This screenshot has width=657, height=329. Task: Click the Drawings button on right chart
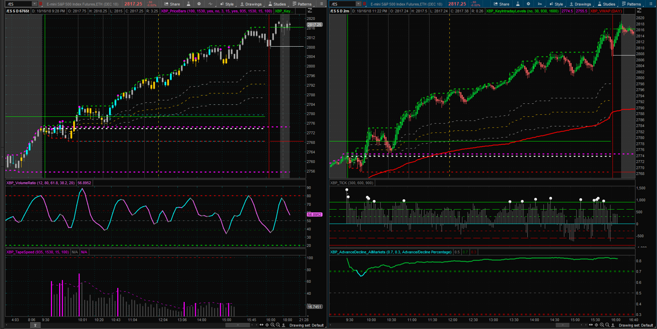(x=580, y=4)
